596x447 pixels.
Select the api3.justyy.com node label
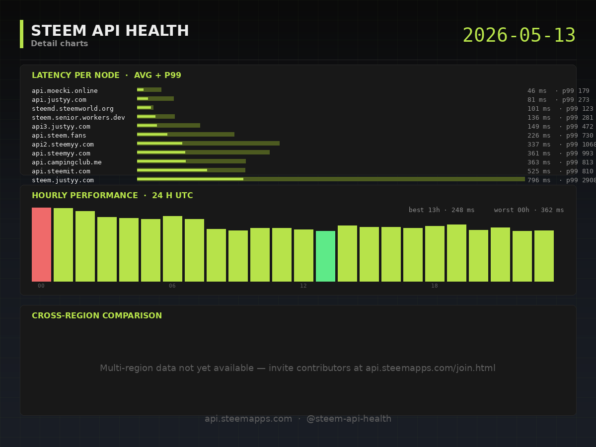click(x=61, y=127)
